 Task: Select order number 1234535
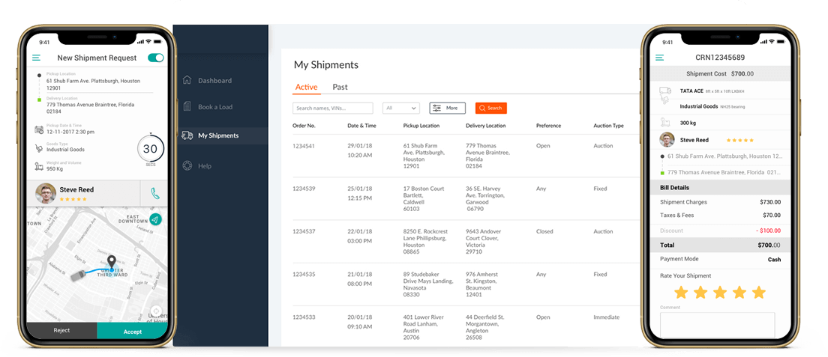(x=304, y=275)
